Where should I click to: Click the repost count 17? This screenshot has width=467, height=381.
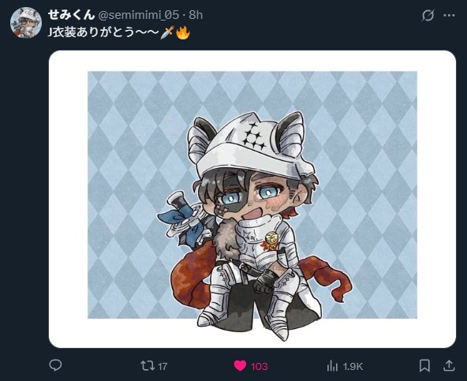pyautogui.click(x=163, y=366)
